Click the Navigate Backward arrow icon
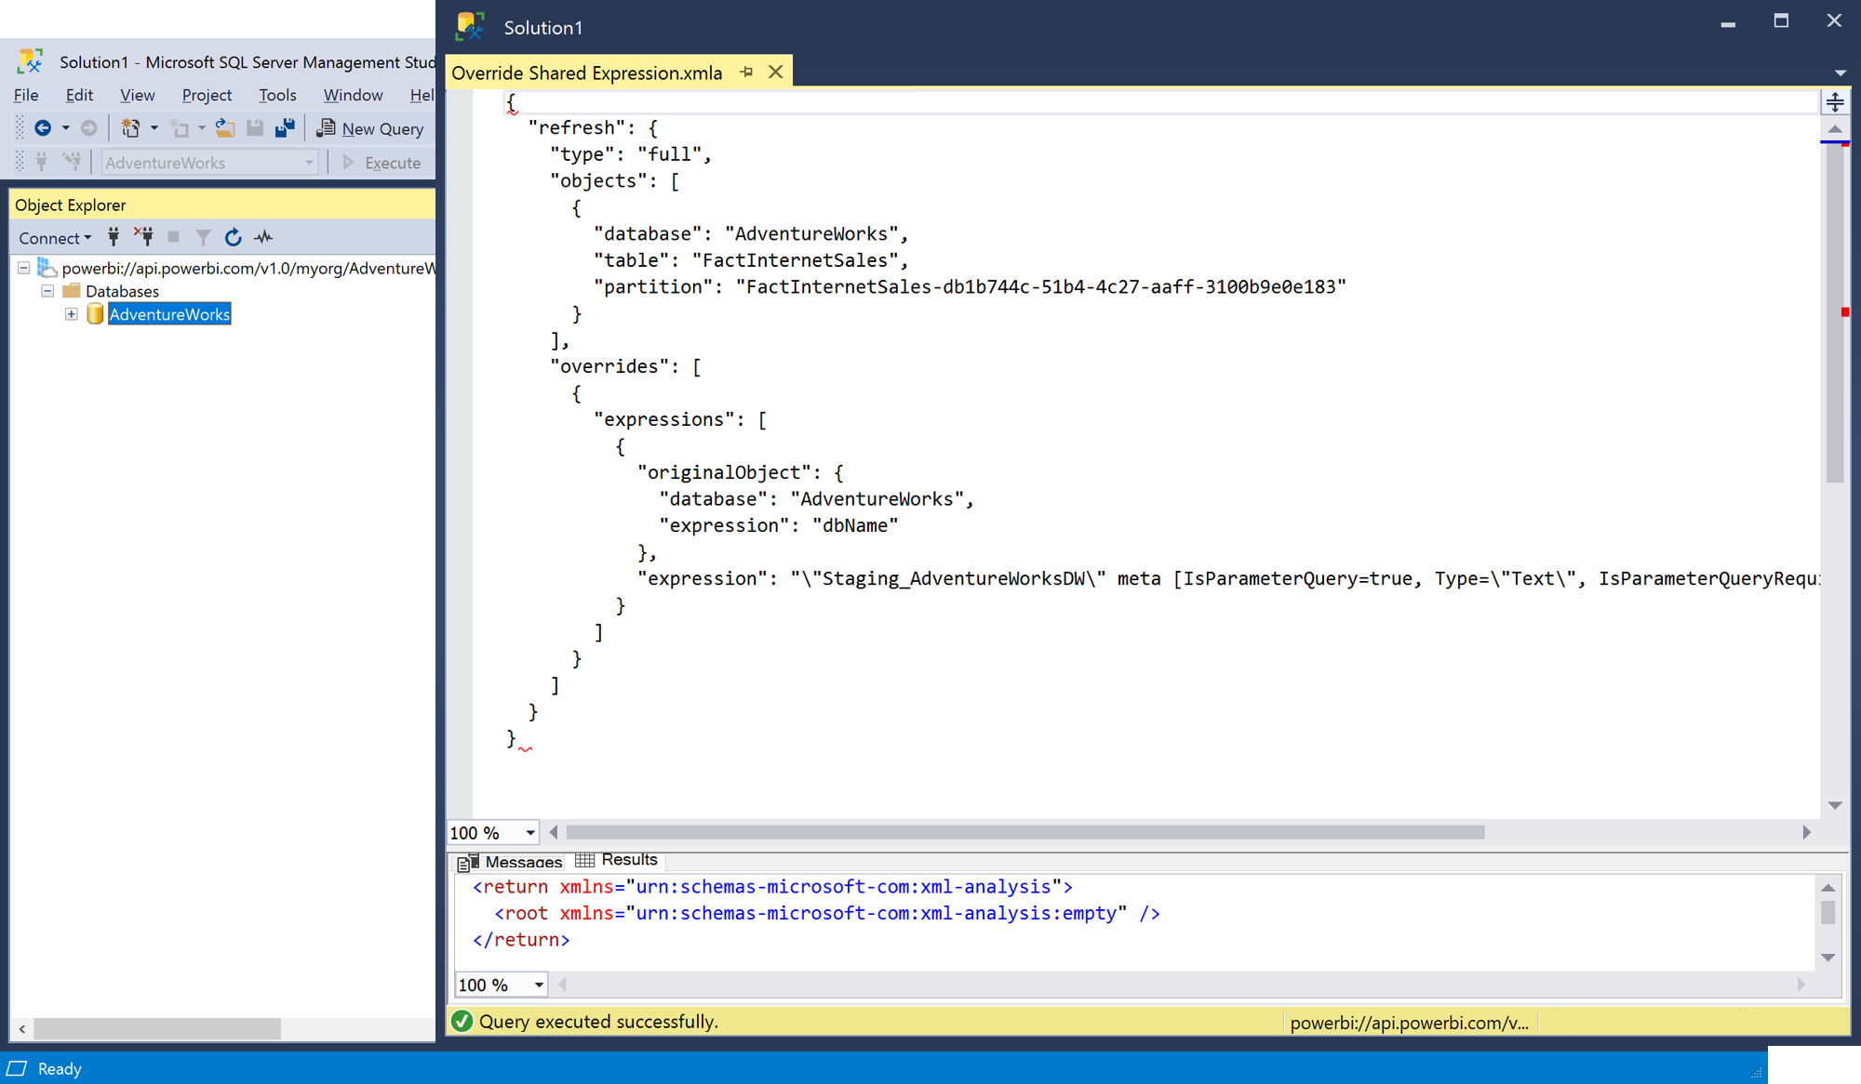1861x1084 pixels. (44, 128)
